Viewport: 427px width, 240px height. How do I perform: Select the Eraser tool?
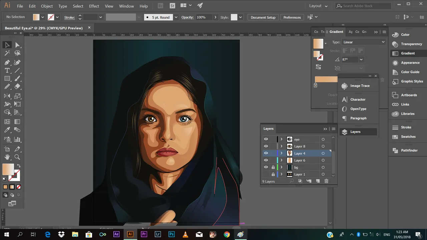coord(17,86)
